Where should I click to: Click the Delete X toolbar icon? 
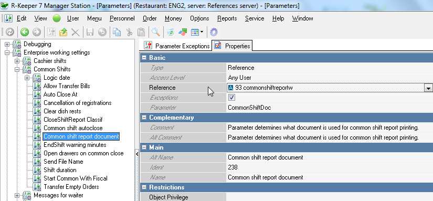(x=76, y=33)
